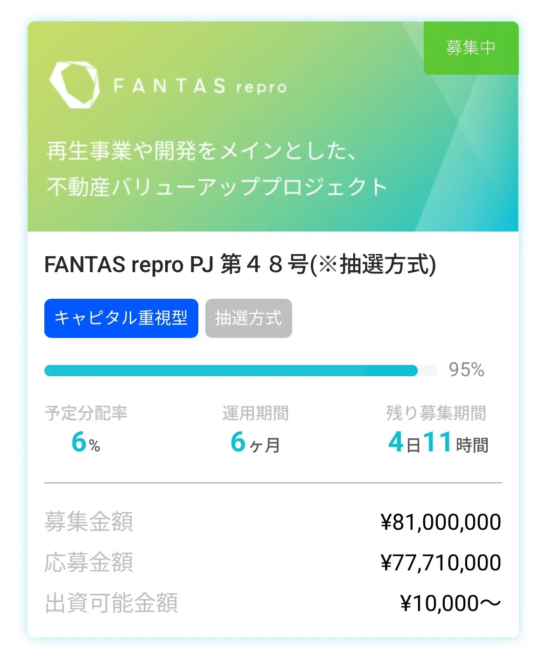Click the 抽選方式 gray tag
Viewport: 546px width, 653px height.
(249, 318)
